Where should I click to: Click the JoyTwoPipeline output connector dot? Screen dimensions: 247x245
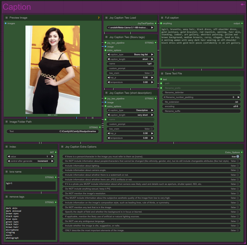(x=156, y=23)
